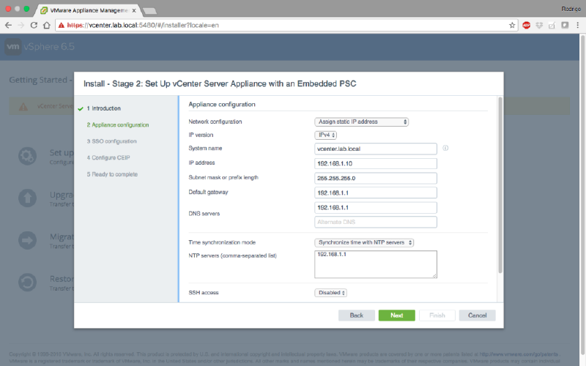Select the Introduction step in wizard
The image size is (586, 366).
pyautogui.click(x=103, y=108)
